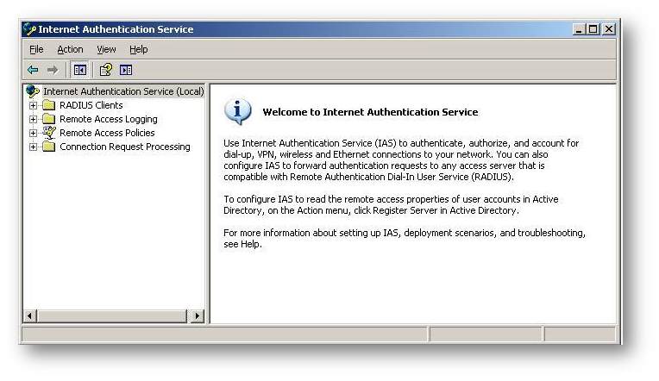Expand the RADIUS Clients node
The image size is (659, 381).
click(x=34, y=105)
